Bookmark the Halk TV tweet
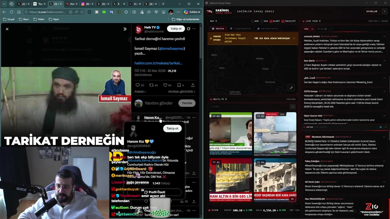390x219 pixels. (x=179, y=85)
